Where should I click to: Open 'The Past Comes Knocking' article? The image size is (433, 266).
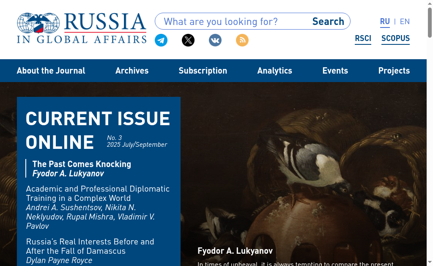(x=82, y=164)
